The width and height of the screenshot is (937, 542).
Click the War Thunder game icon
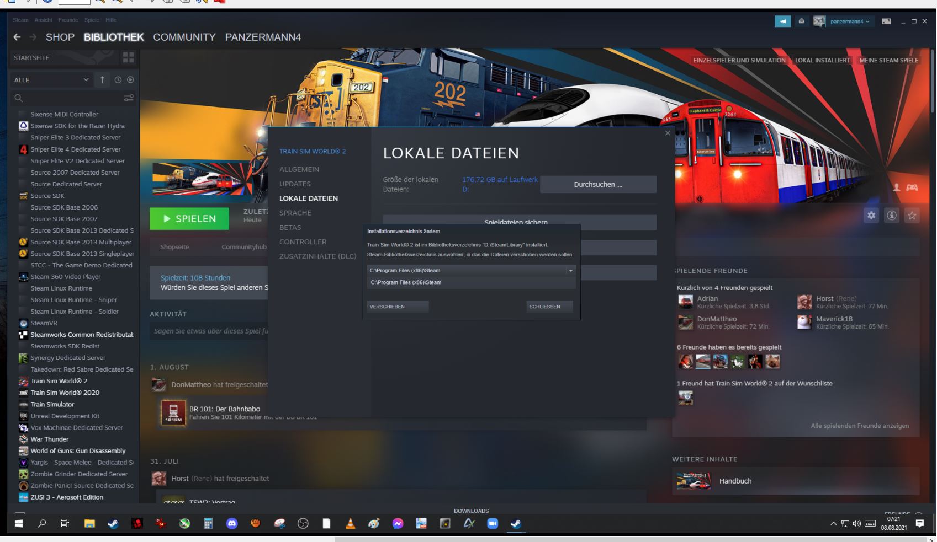coord(23,439)
